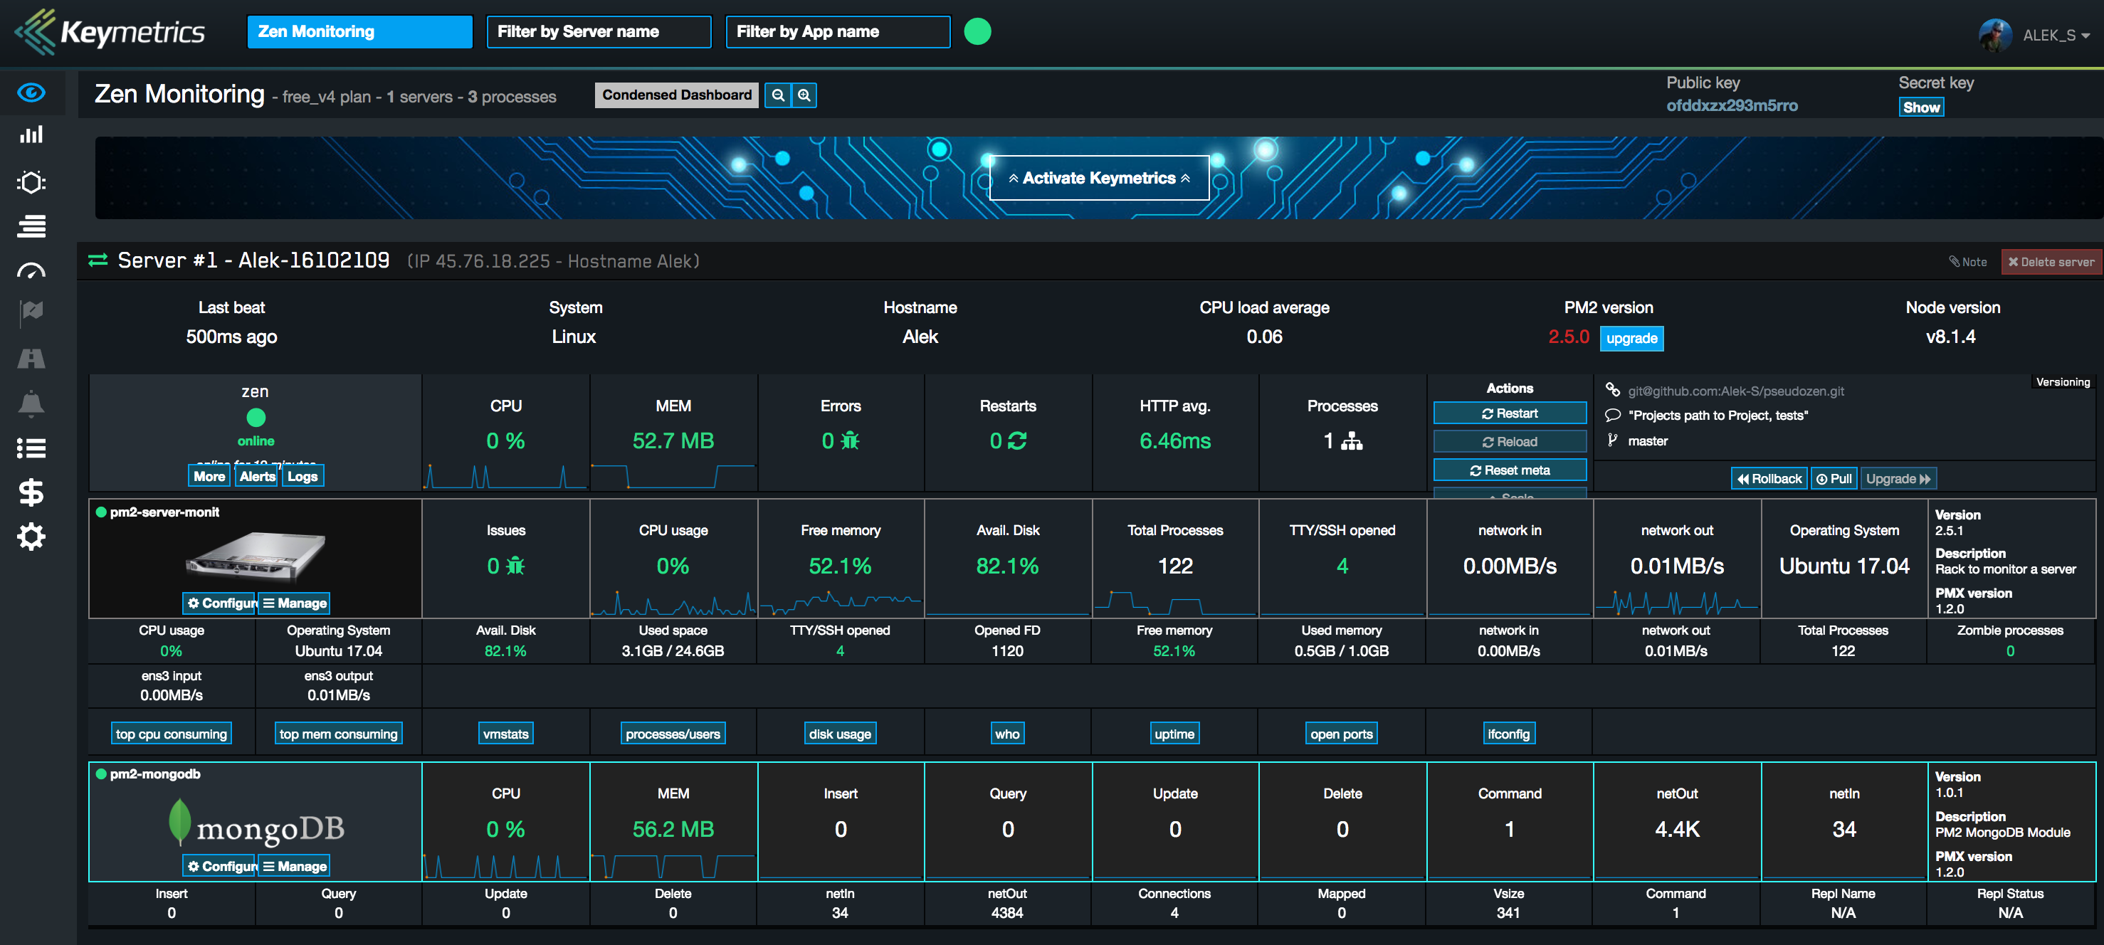Open the settings gear sidebar icon

point(31,537)
